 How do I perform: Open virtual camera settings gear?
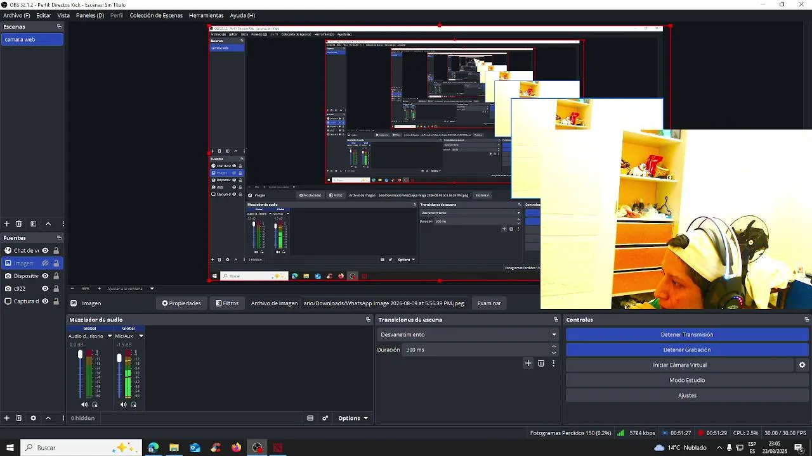coord(802,365)
